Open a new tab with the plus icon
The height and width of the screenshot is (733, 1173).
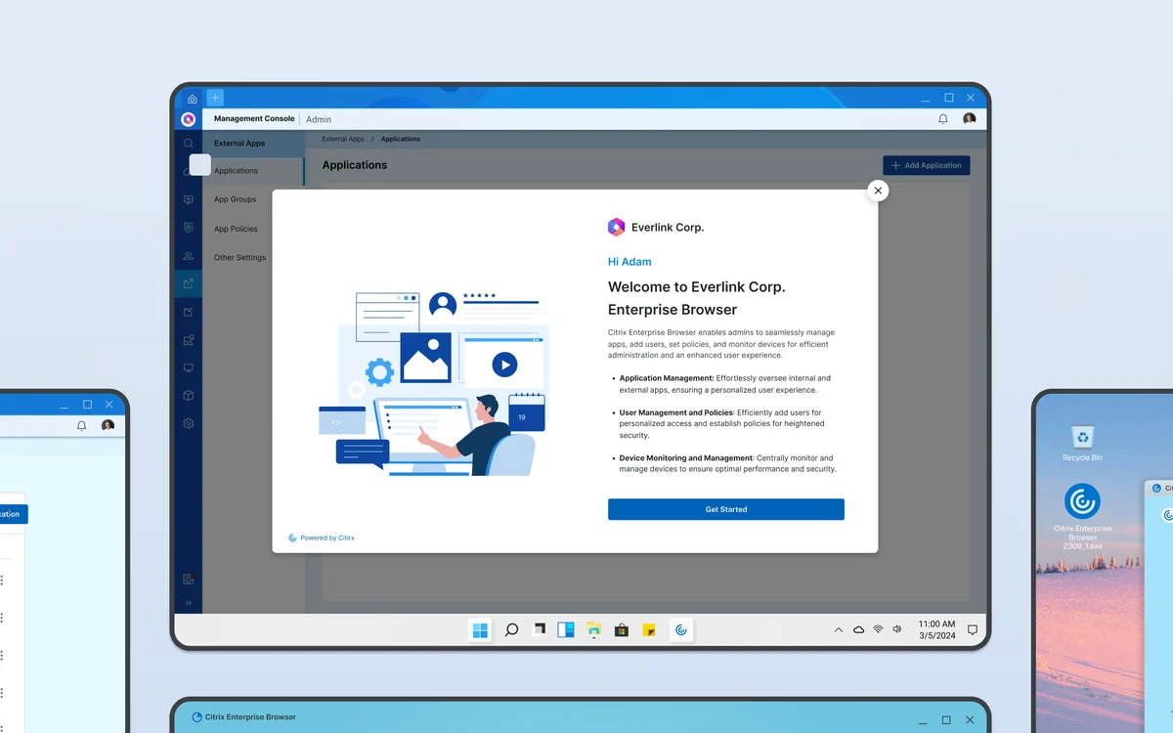click(x=215, y=98)
